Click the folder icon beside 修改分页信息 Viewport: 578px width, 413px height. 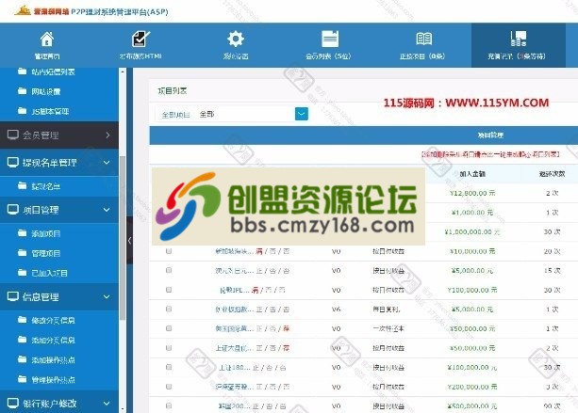22,320
